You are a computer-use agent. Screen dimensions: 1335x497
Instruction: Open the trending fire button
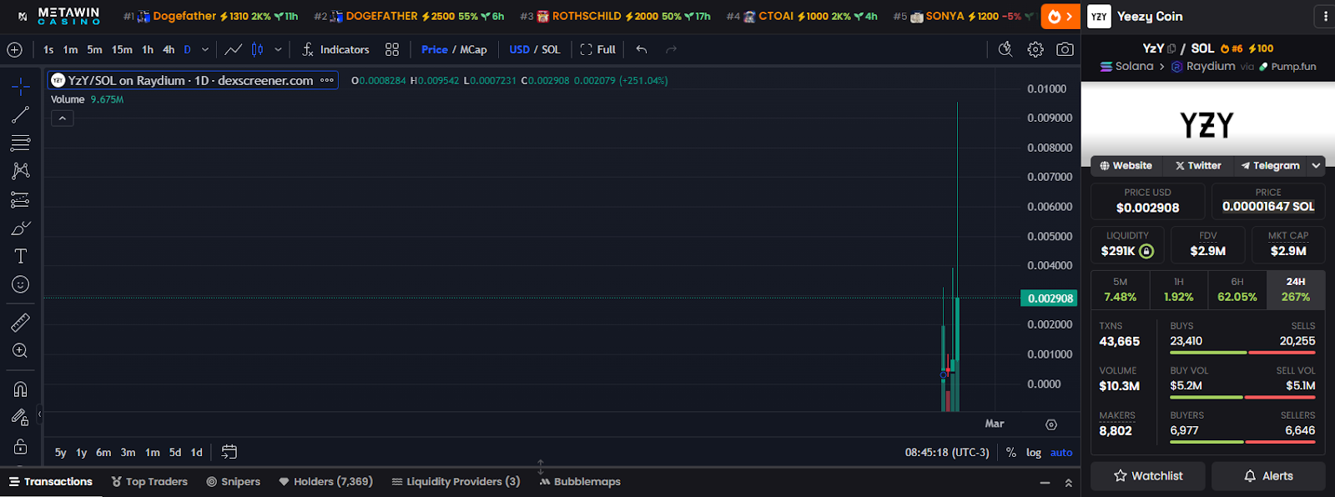(x=1060, y=17)
